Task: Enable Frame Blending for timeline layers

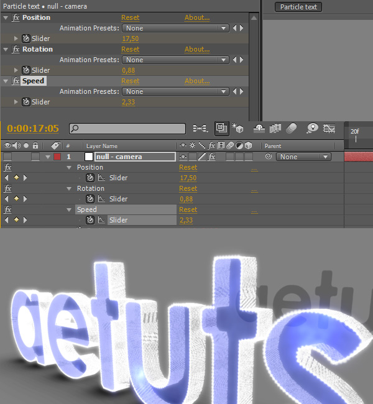Action: [x=275, y=128]
